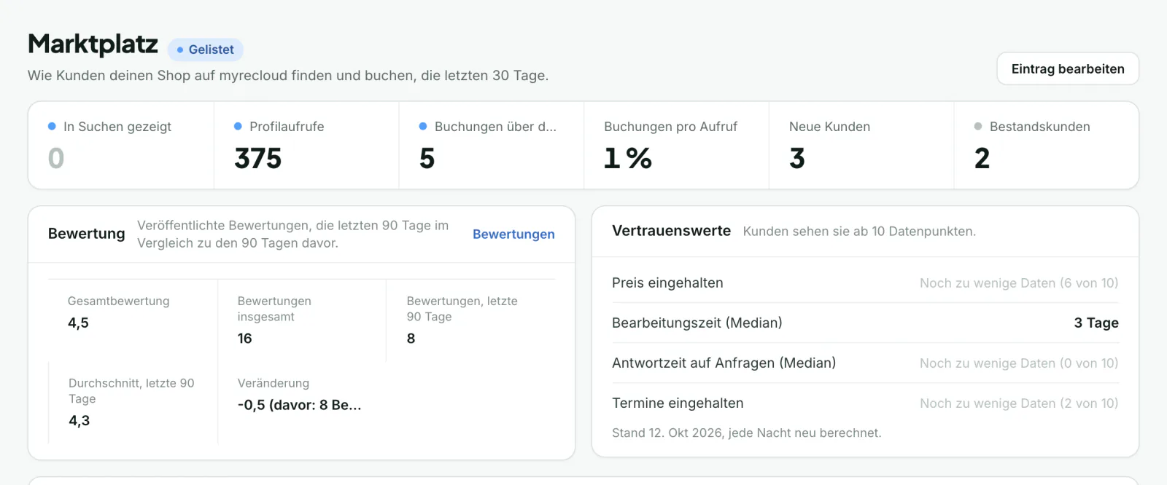Click Noch zu wenige Daten (6 von 10)
The width and height of the screenshot is (1167, 485).
[1019, 283]
